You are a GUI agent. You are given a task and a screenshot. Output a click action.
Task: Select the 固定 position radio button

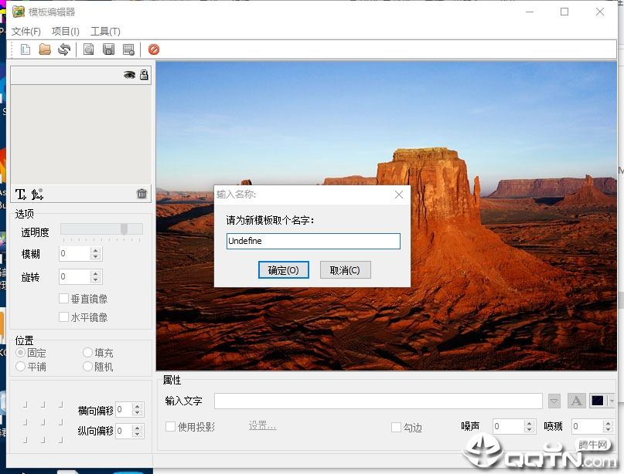[20, 353]
